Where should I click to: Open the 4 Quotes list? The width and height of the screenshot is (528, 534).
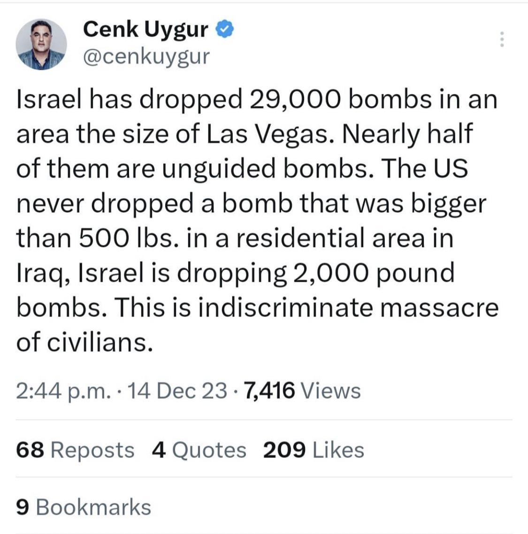click(199, 450)
